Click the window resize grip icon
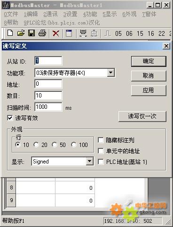173x227 pixels. [169, 222]
